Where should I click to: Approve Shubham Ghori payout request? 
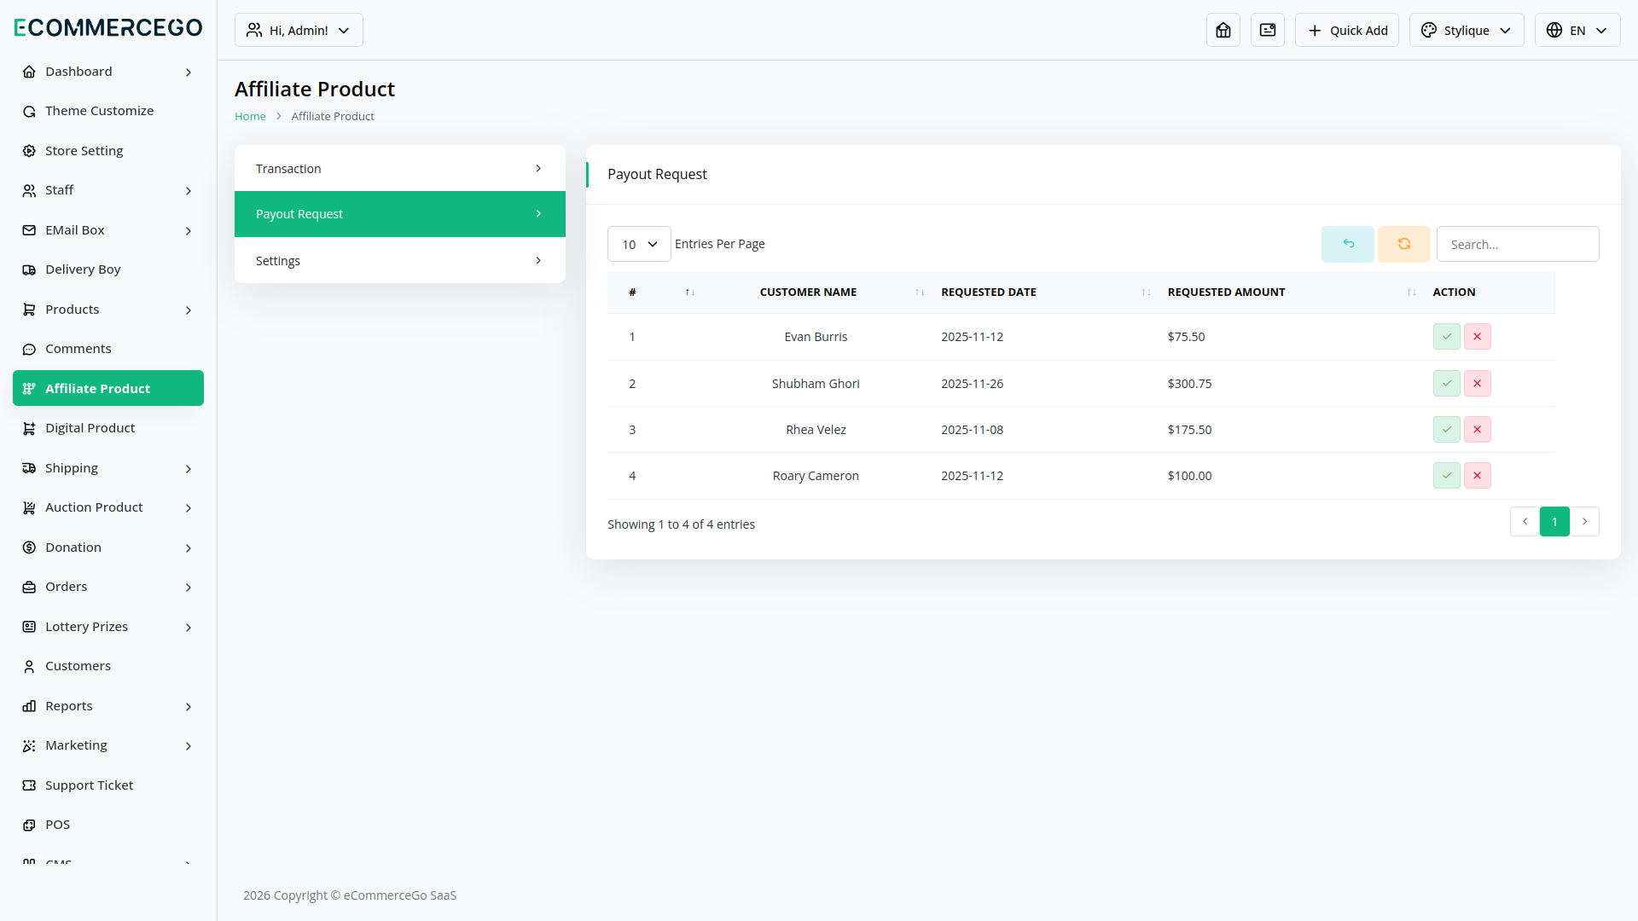pyautogui.click(x=1446, y=384)
